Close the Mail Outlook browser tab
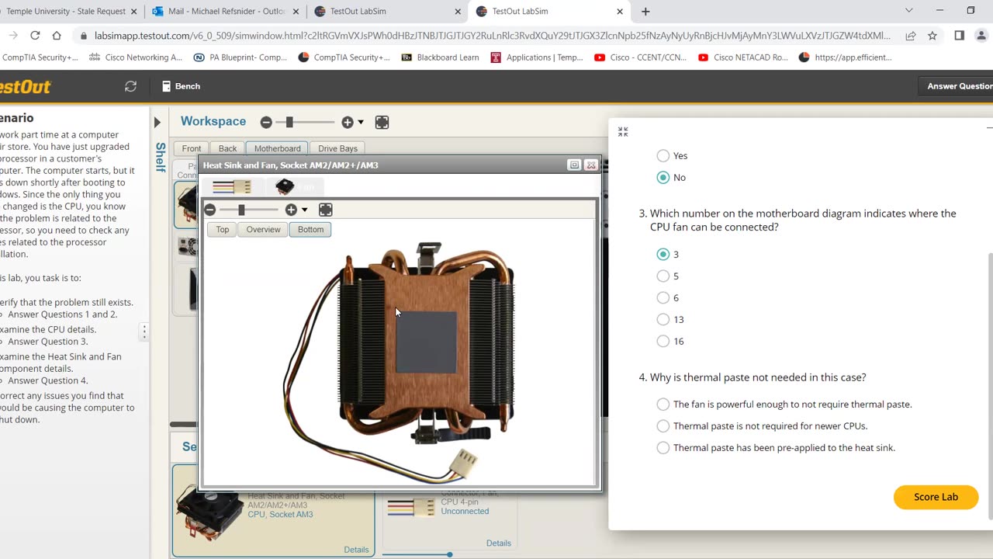 pyautogui.click(x=295, y=12)
